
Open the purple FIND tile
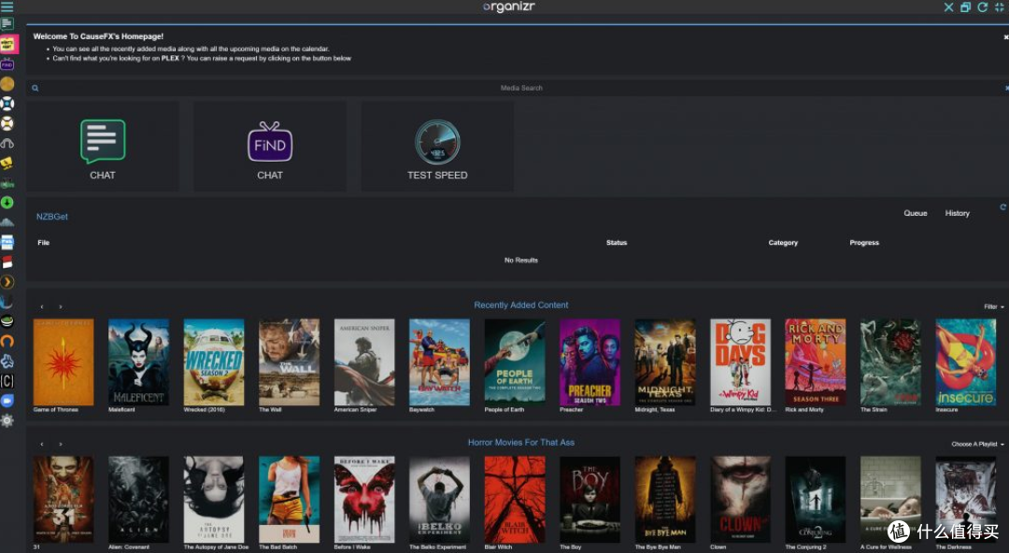(x=270, y=146)
